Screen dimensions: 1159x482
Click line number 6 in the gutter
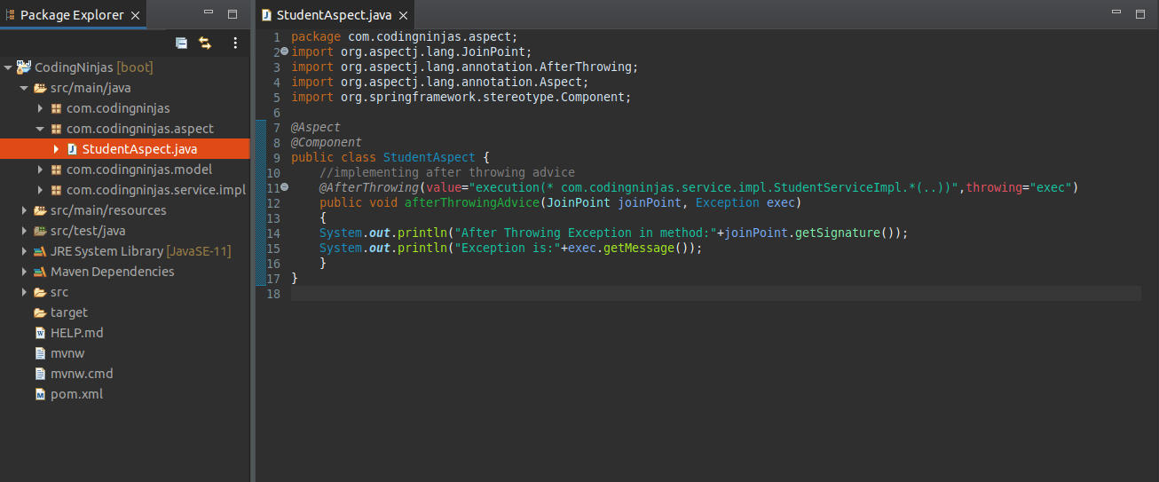tap(277, 112)
